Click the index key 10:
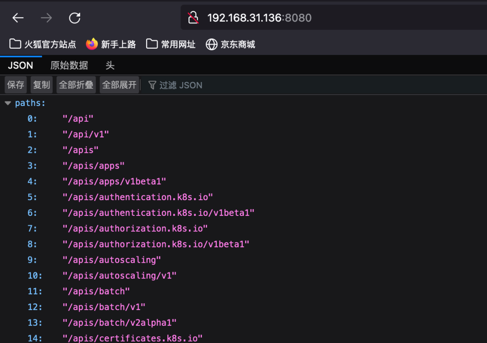Image resolution: width=487 pixels, height=343 pixels. point(35,276)
